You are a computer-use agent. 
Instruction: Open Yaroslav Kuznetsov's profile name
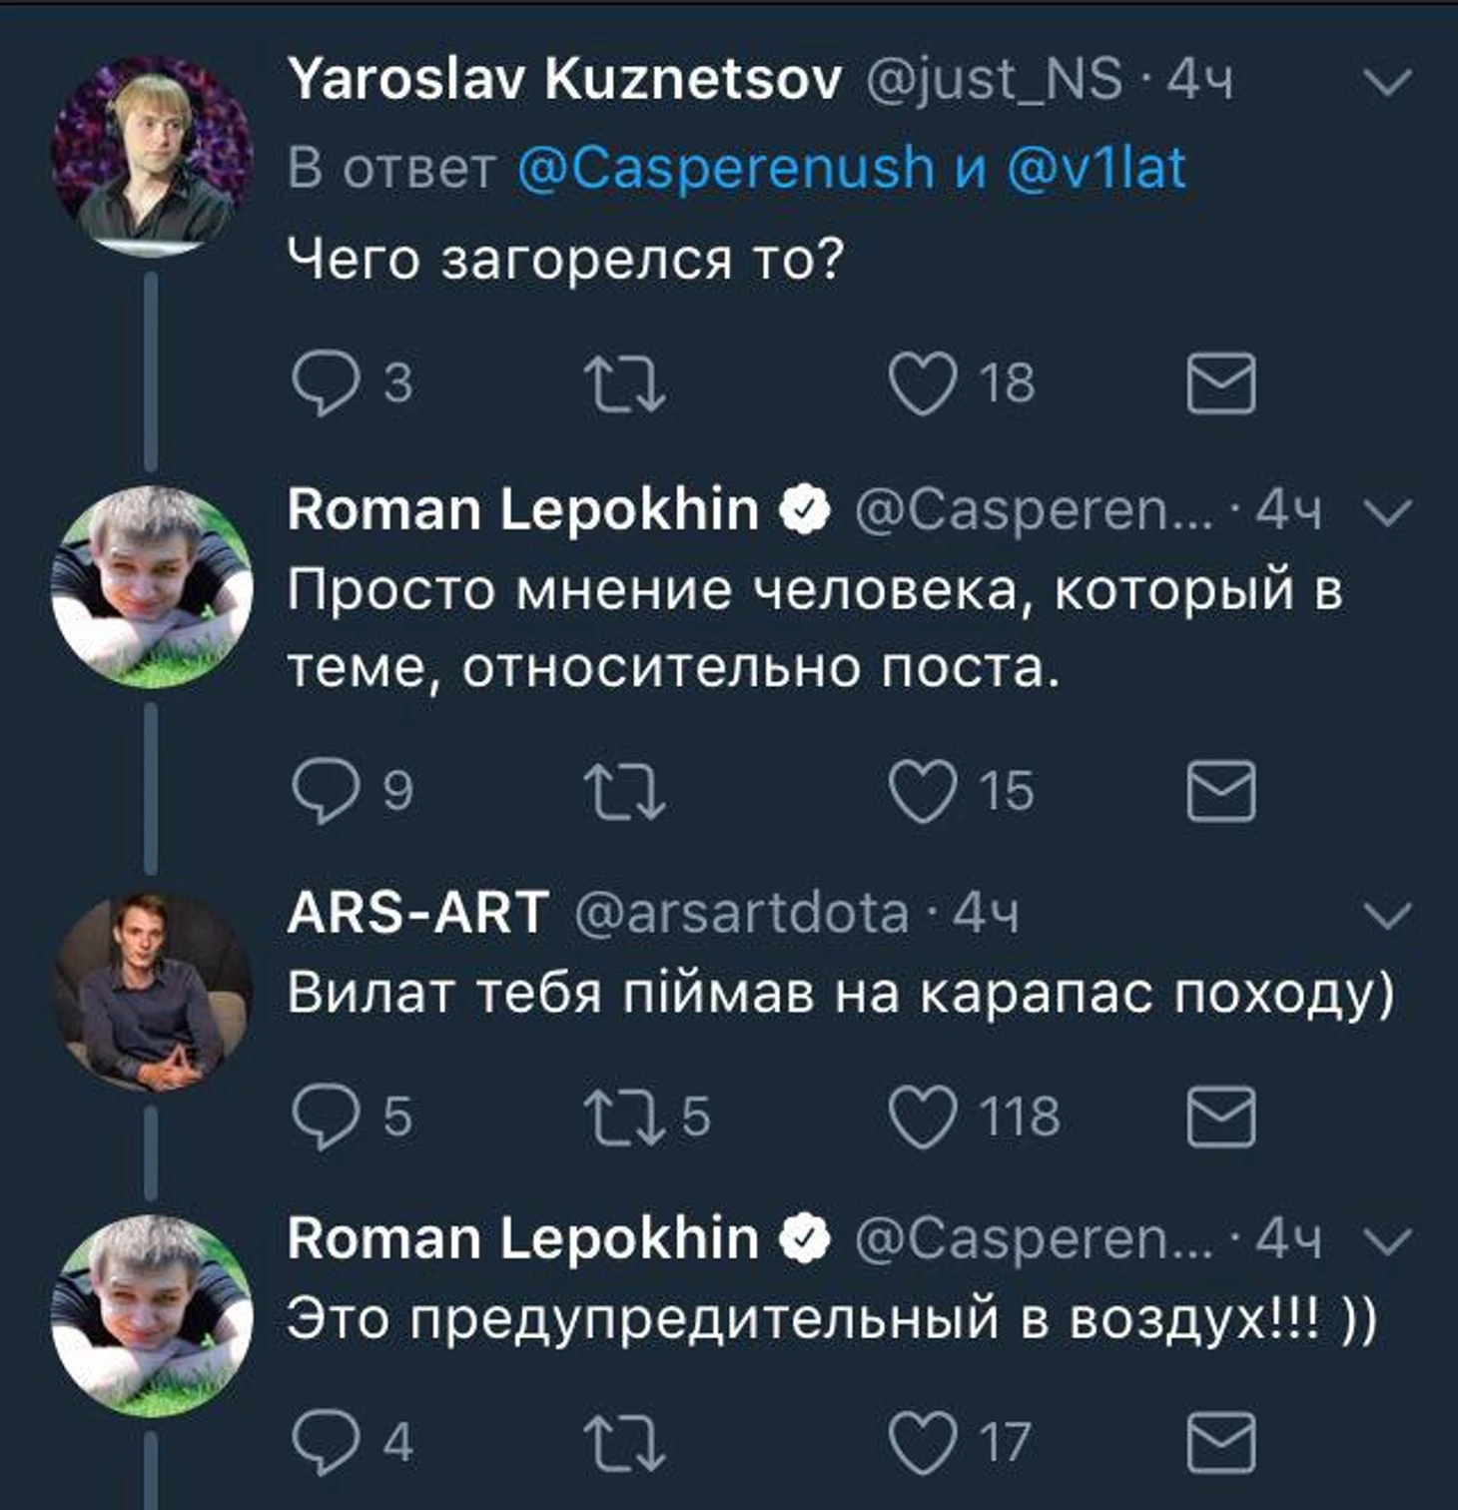coord(564,80)
